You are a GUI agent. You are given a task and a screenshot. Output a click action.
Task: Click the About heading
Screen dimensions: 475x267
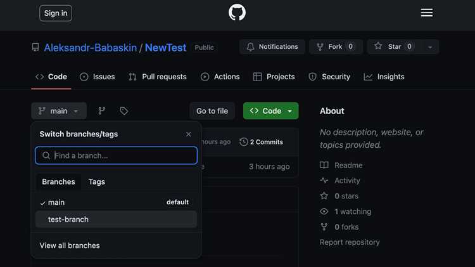click(x=332, y=111)
